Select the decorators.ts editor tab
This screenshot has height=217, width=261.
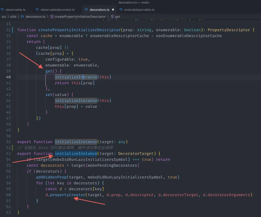[99, 10]
